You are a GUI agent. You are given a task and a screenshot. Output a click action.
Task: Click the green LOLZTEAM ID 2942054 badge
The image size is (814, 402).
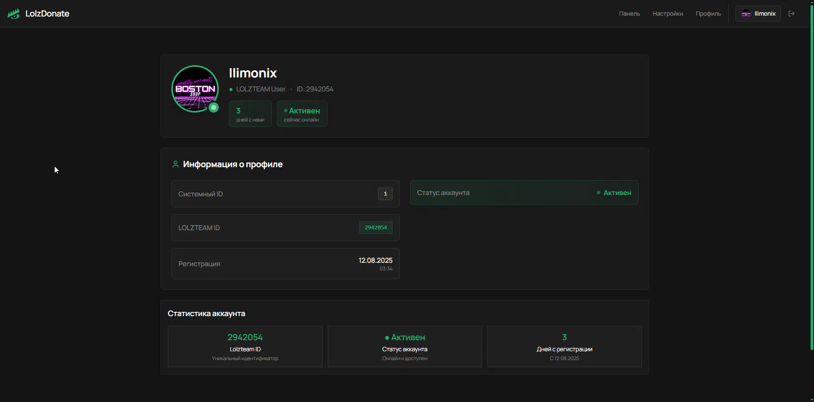click(x=376, y=228)
